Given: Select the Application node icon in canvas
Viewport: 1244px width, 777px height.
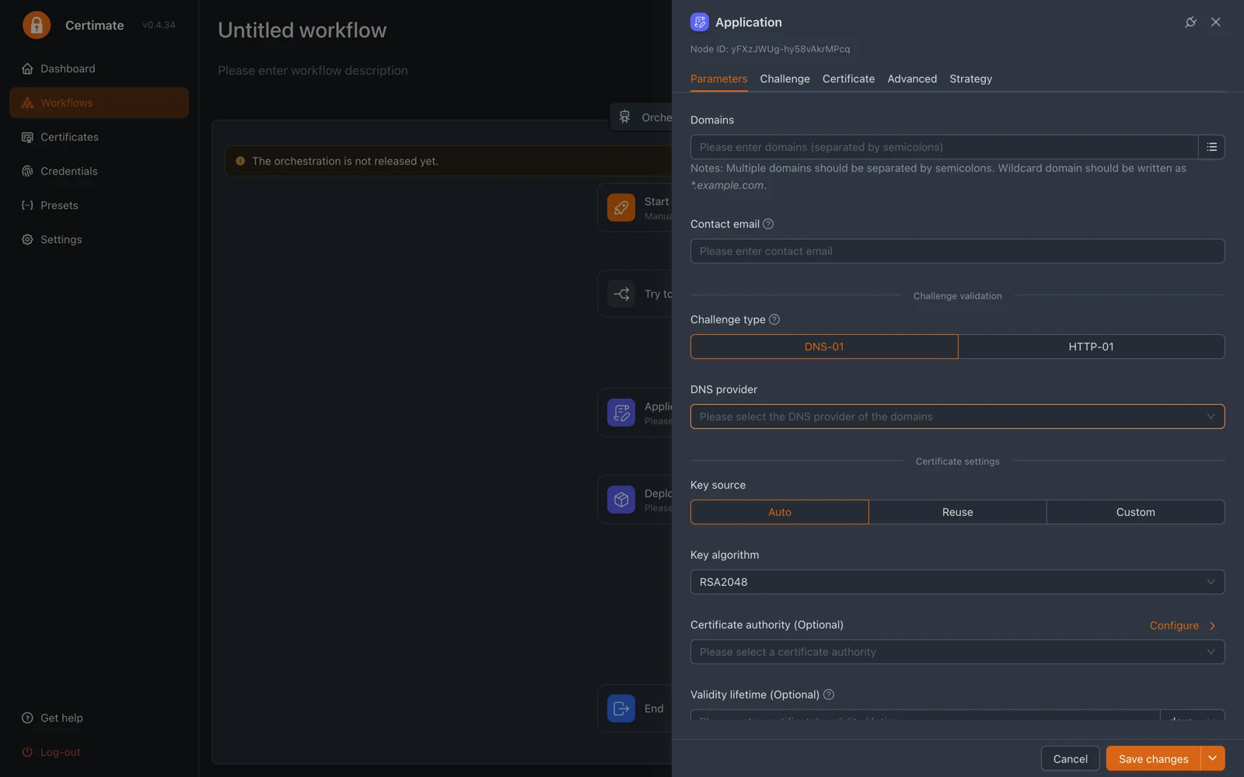Looking at the screenshot, I should click(621, 413).
